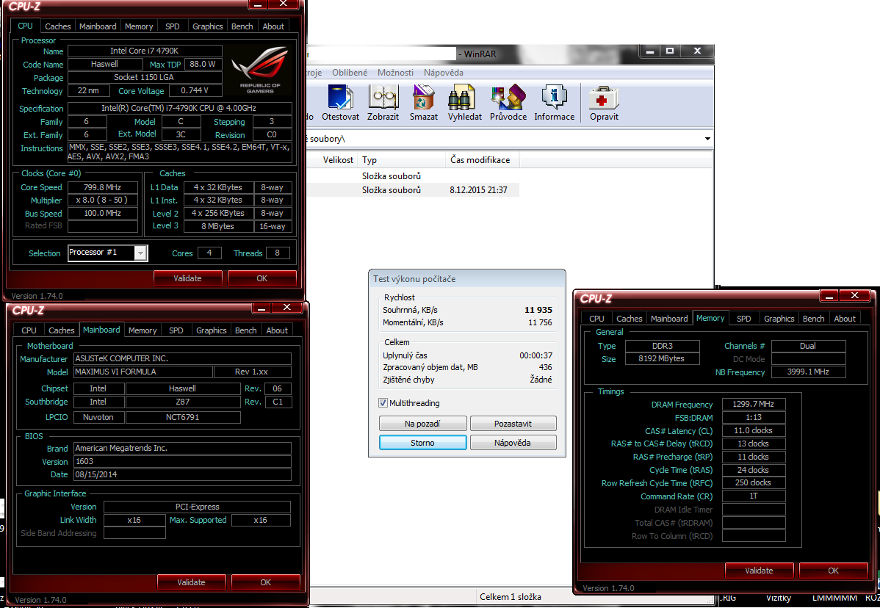The height and width of the screenshot is (608, 880).
Task: Click the Row Refresh Cycle Time 250 clocks value
Action: (753, 482)
